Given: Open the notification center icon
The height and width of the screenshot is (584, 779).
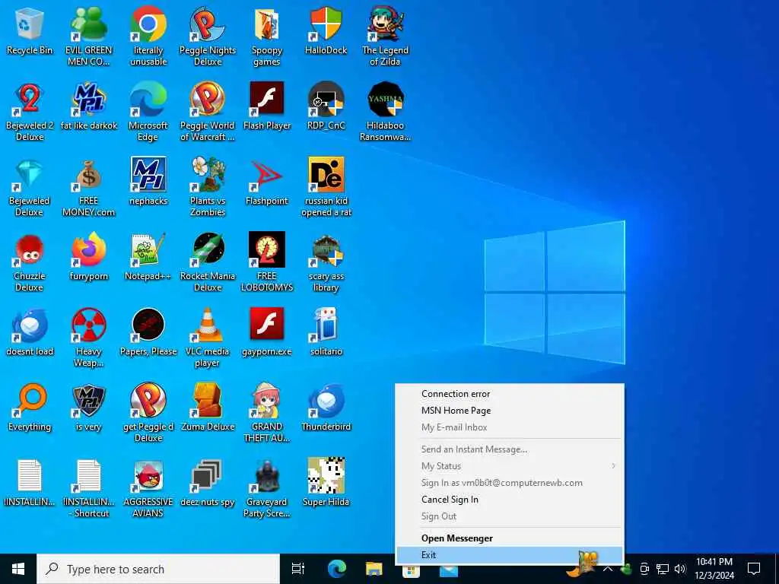Looking at the screenshot, I should (x=754, y=569).
